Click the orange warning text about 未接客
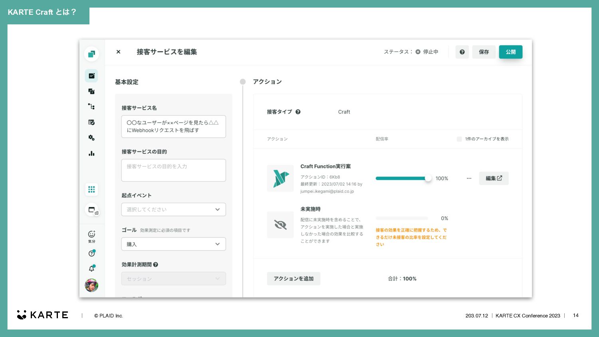The height and width of the screenshot is (337, 599). pos(411,237)
